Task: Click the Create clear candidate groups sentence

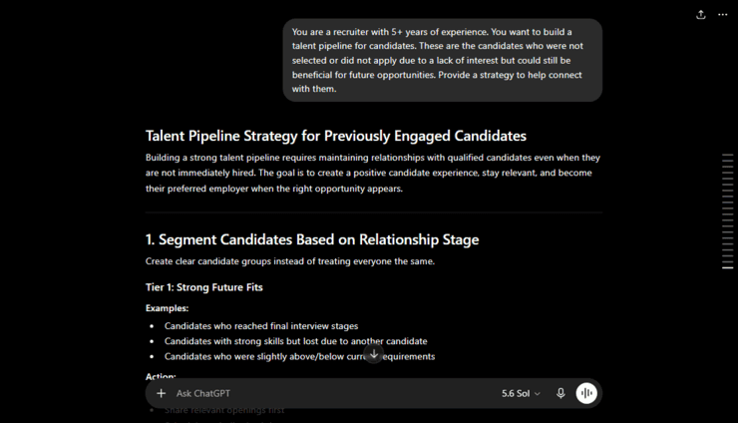Action: pos(290,261)
